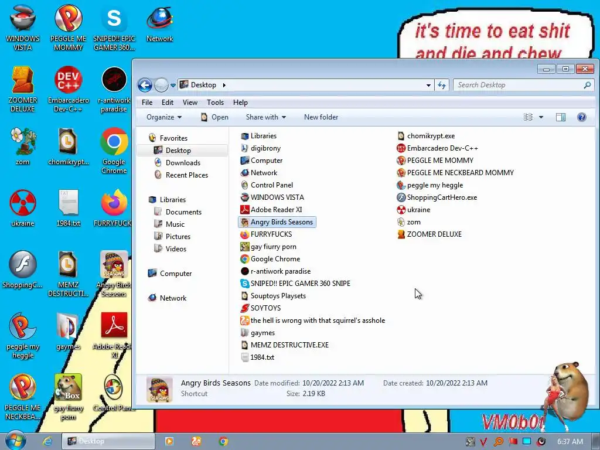The width and height of the screenshot is (600, 450).
Task: Select the PEGGLE ME MOMMY desktop icon
Action: tap(68, 28)
